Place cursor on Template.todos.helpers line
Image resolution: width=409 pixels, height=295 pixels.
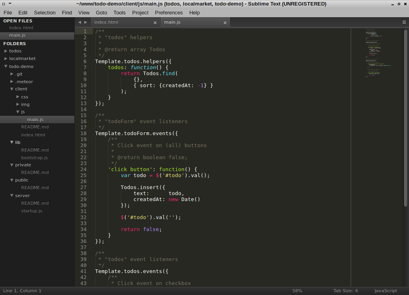(133, 61)
